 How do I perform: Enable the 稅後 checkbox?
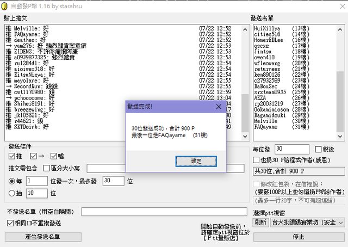pos(317,149)
